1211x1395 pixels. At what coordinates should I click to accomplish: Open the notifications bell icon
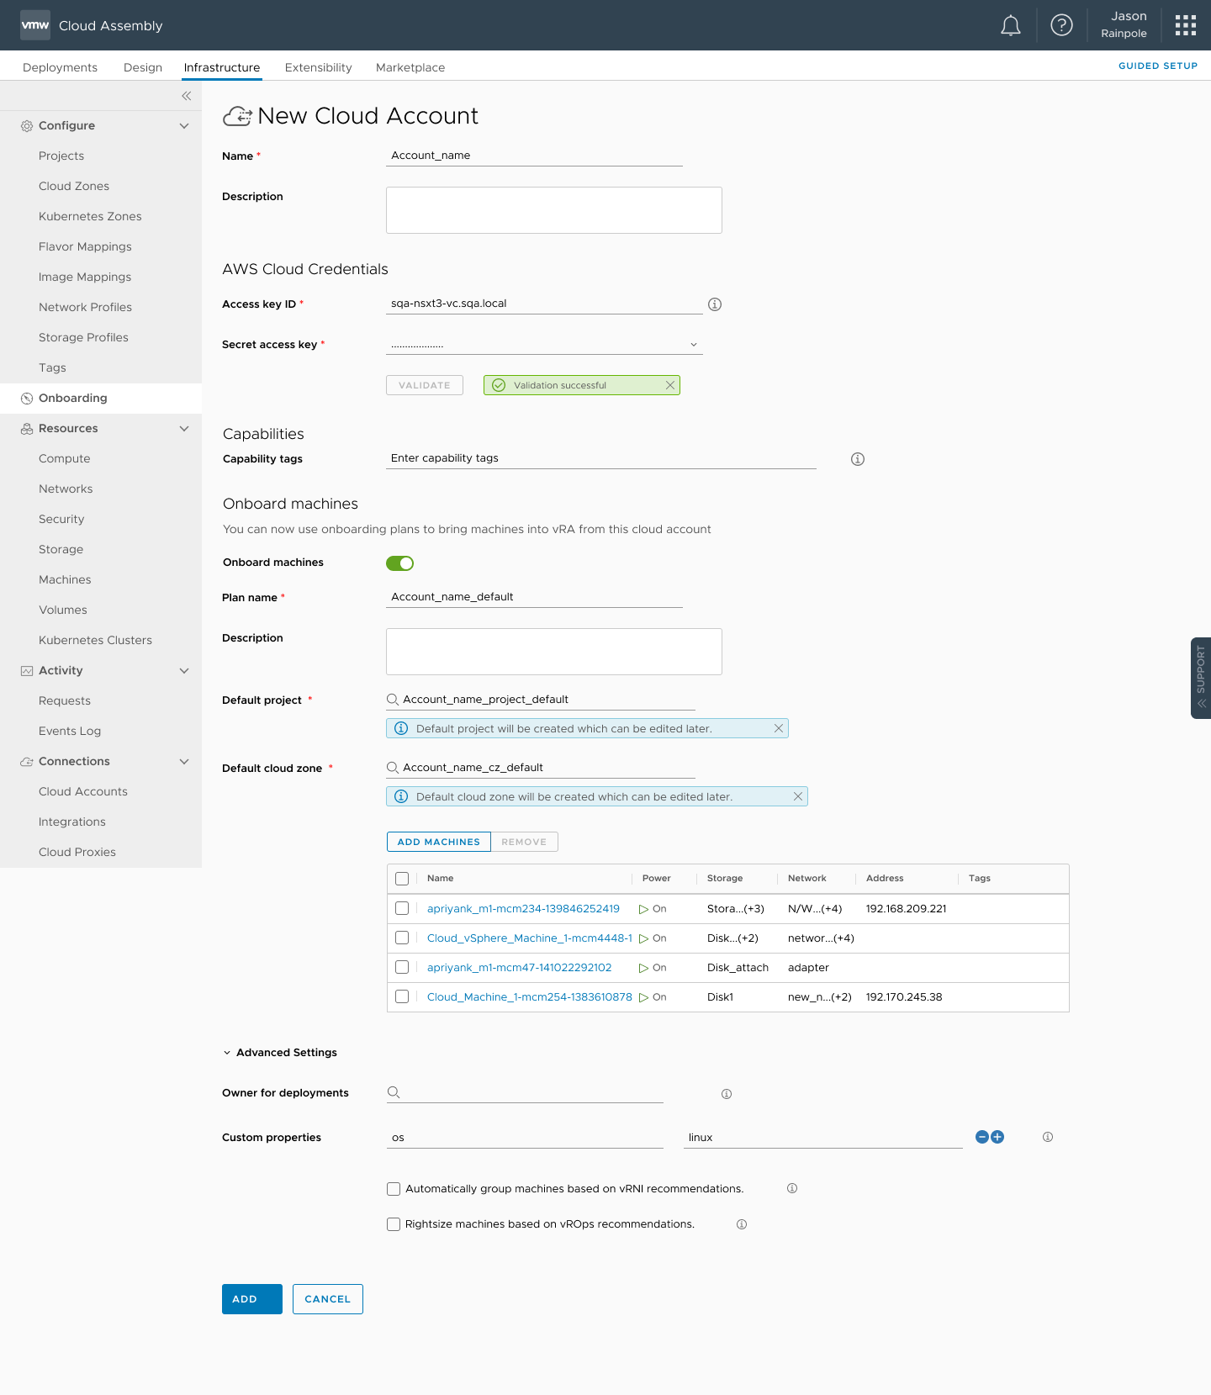[x=1011, y=26]
